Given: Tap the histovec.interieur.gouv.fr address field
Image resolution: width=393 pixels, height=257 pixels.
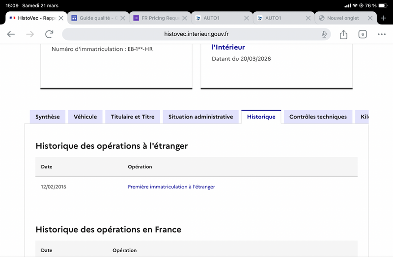Looking at the screenshot, I should pyautogui.click(x=196, y=34).
